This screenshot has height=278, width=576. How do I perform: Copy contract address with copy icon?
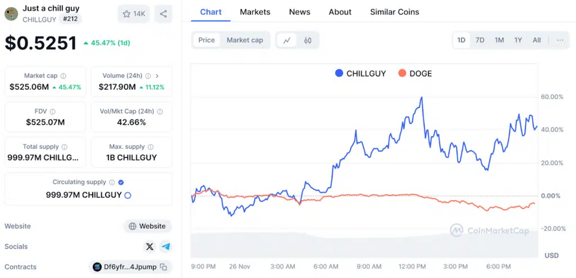[x=164, y=267]
